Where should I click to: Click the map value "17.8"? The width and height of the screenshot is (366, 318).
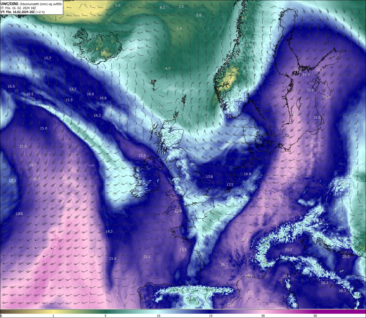[209, 177]
